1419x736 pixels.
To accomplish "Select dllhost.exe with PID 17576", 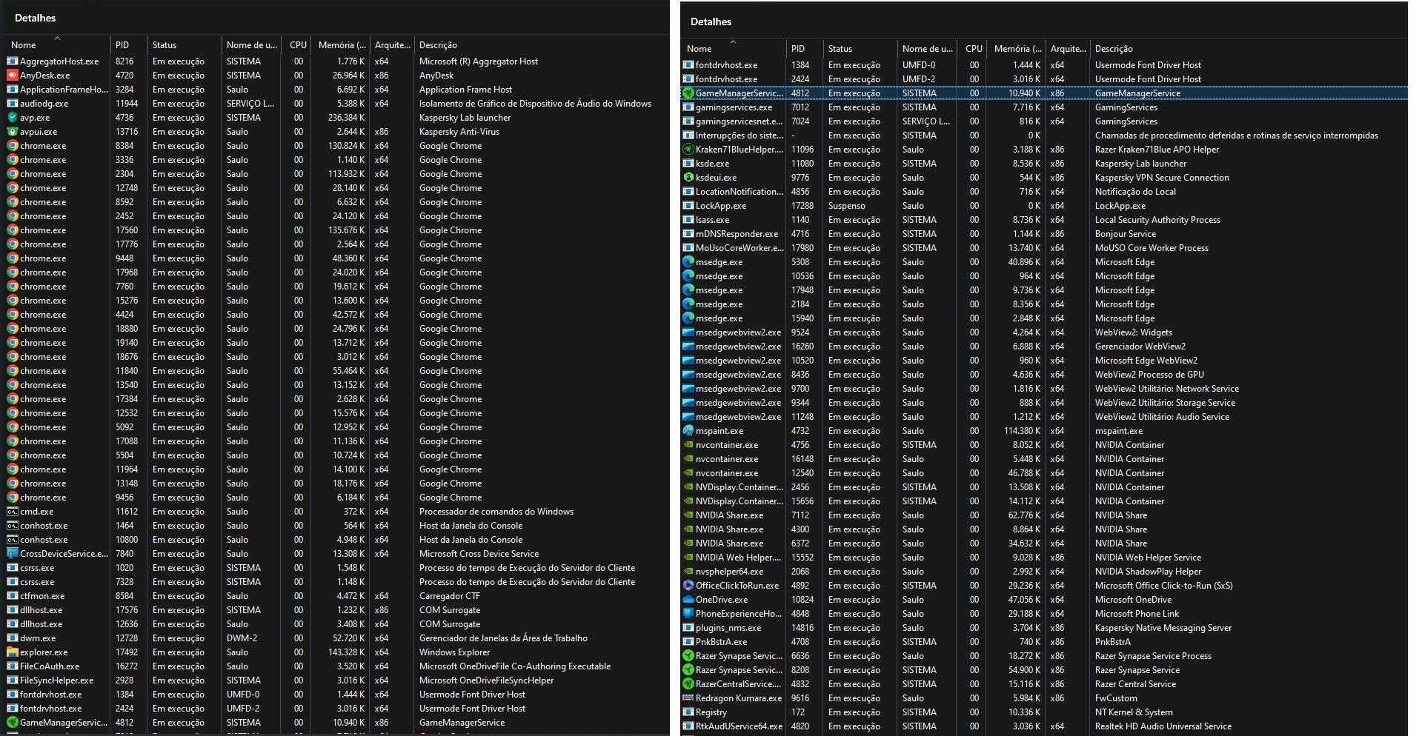I will (x=336, y=610).
